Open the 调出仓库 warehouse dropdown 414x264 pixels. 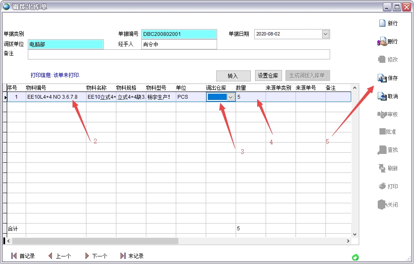pos(230,97)
